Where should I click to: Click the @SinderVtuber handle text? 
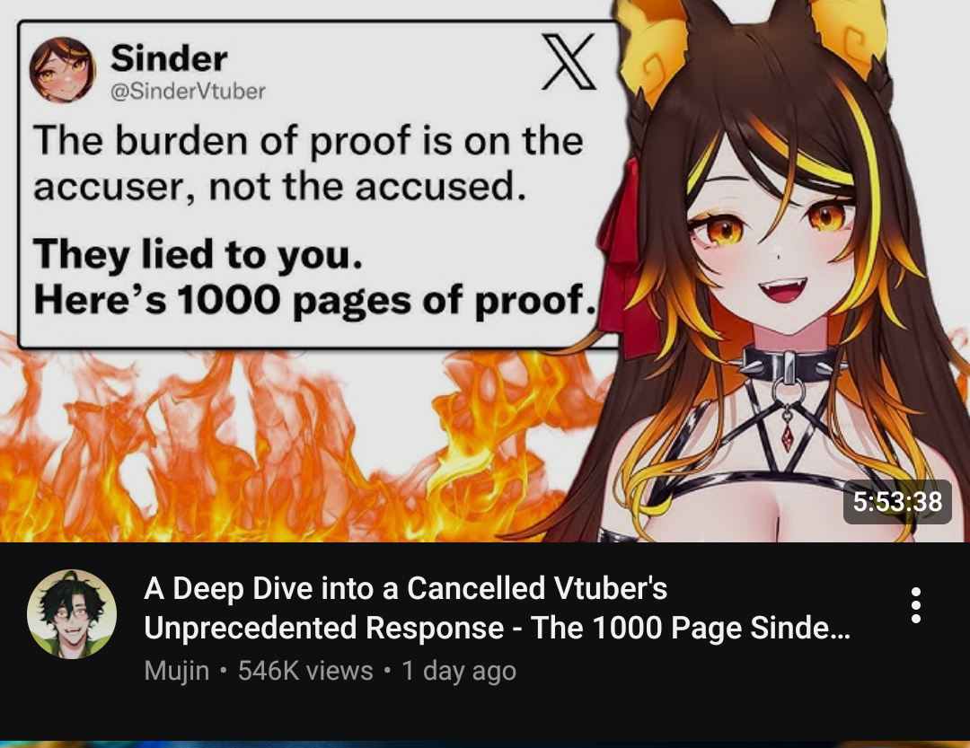coord(188,92)
